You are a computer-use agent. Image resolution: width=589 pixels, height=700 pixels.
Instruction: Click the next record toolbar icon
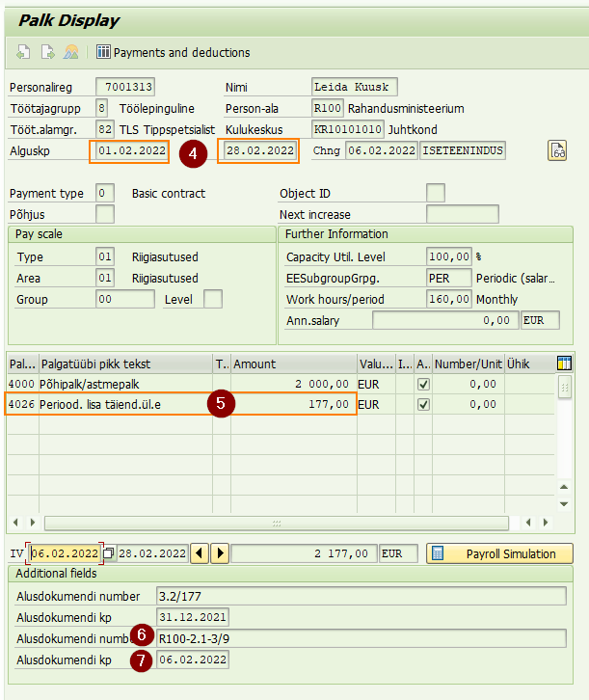[x=47, y=52]
